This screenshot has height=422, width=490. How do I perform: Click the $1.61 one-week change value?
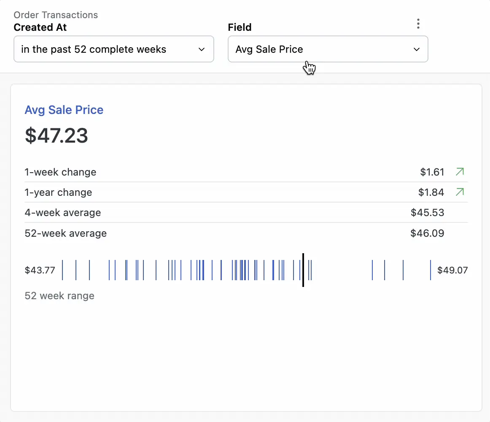(432, 172)
